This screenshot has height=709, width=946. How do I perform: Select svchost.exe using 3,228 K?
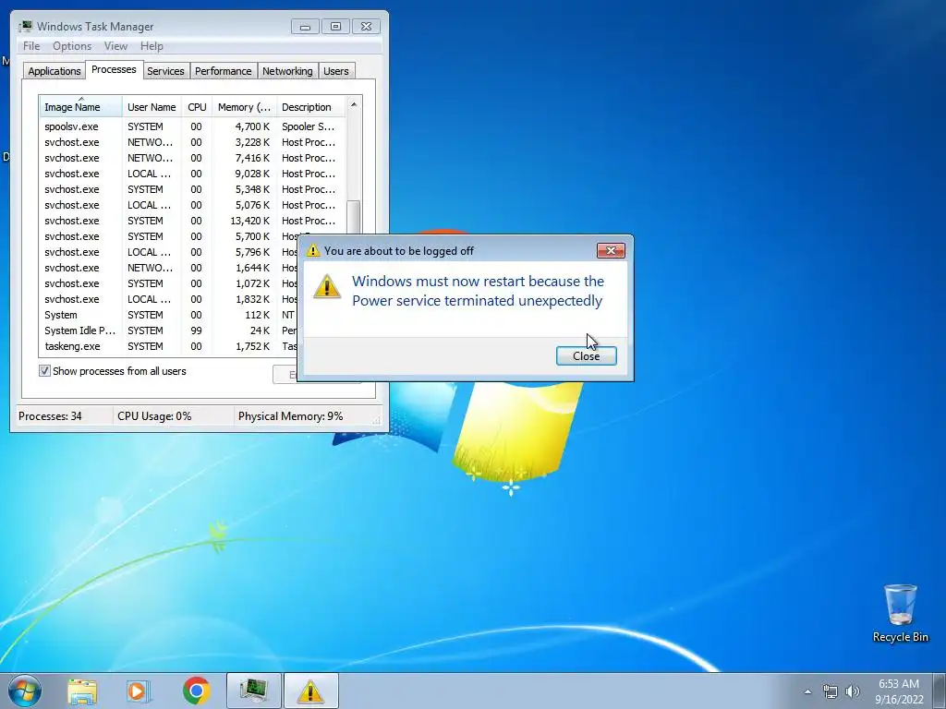click(192, 142)
